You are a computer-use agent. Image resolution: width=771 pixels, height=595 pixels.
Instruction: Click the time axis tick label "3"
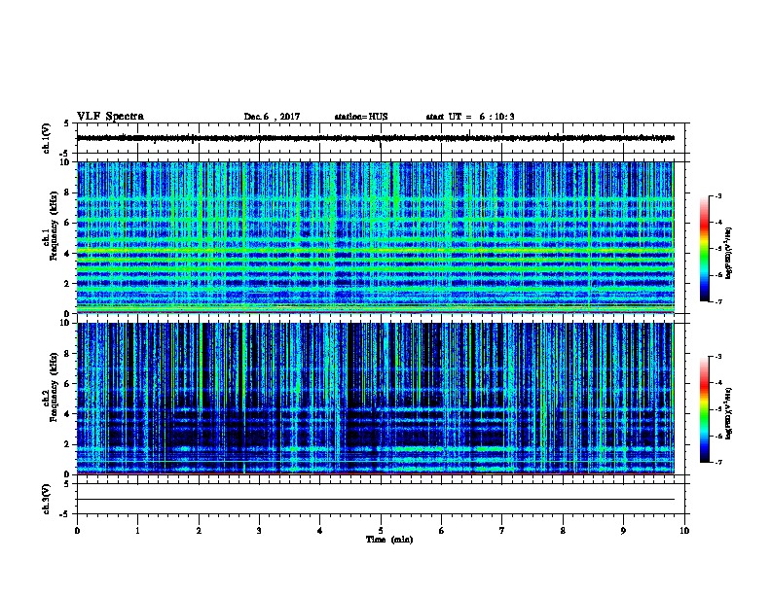click(x=259, y=531)
